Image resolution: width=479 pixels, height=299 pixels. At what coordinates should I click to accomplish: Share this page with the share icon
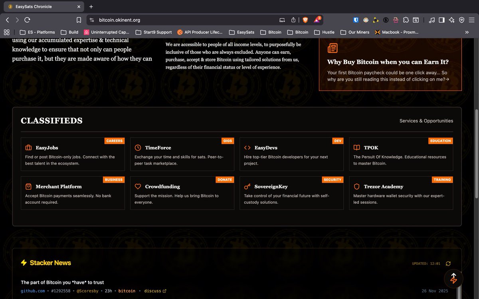coord(293,20)
